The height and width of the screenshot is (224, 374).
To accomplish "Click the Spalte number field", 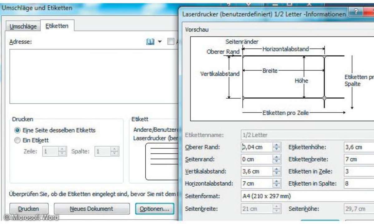I will click(103, 151).
